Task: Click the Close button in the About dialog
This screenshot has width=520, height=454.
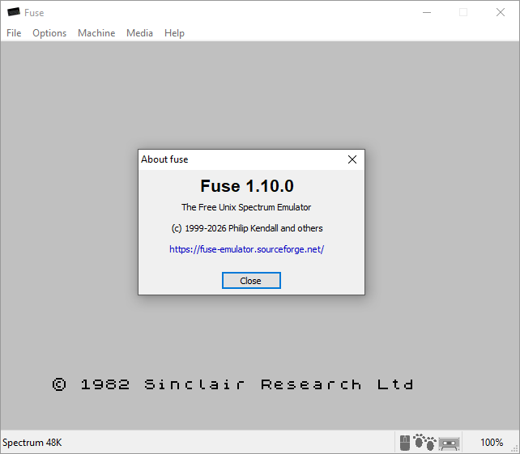Action: pyautogui.click(x=251, y=280)
